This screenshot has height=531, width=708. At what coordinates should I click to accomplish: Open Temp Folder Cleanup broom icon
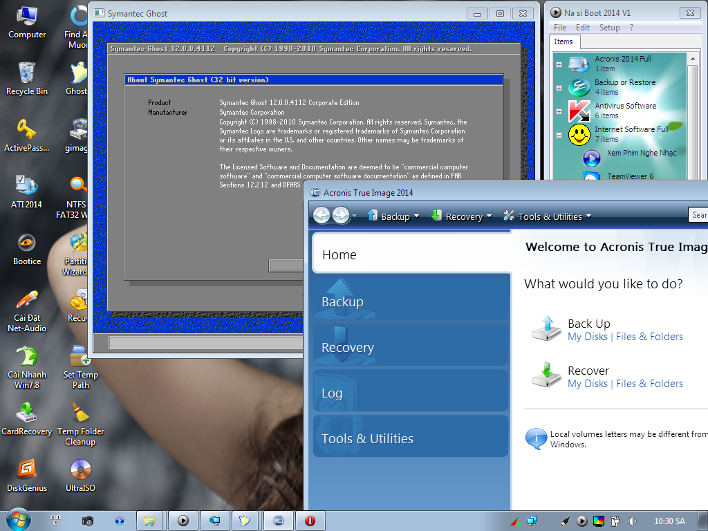pos(80,424)
